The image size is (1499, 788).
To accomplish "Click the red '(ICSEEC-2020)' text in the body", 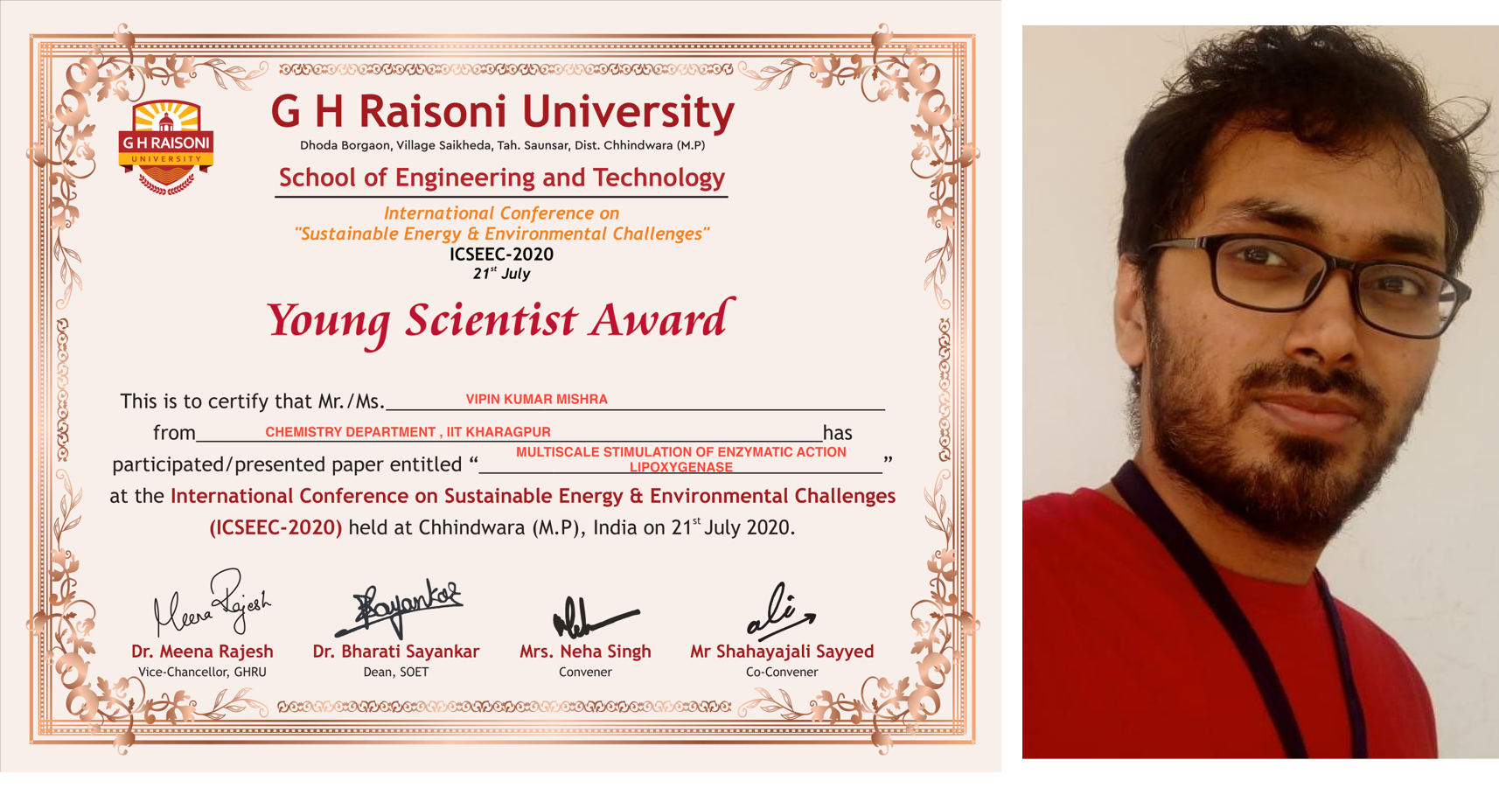I will tap(275, 528).
